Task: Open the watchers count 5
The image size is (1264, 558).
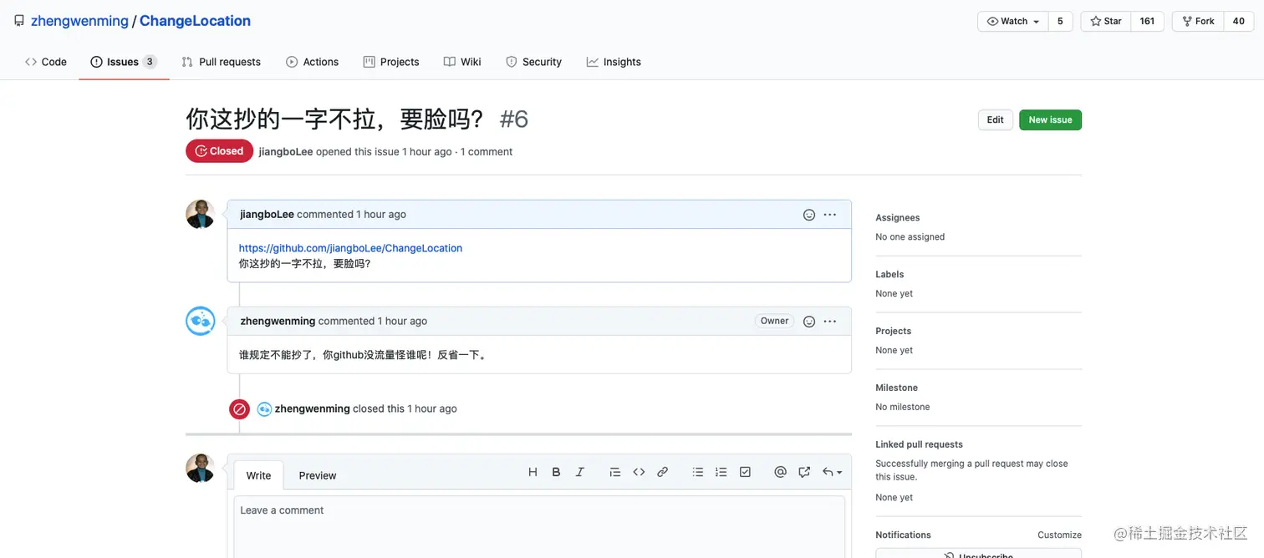Action: (1060, 22)
